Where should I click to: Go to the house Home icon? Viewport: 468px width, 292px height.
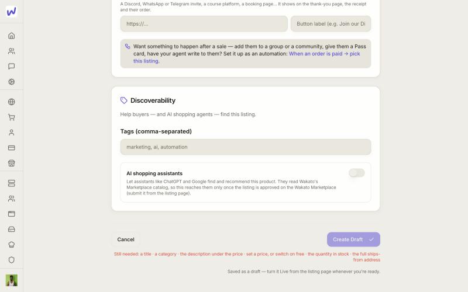11,36
